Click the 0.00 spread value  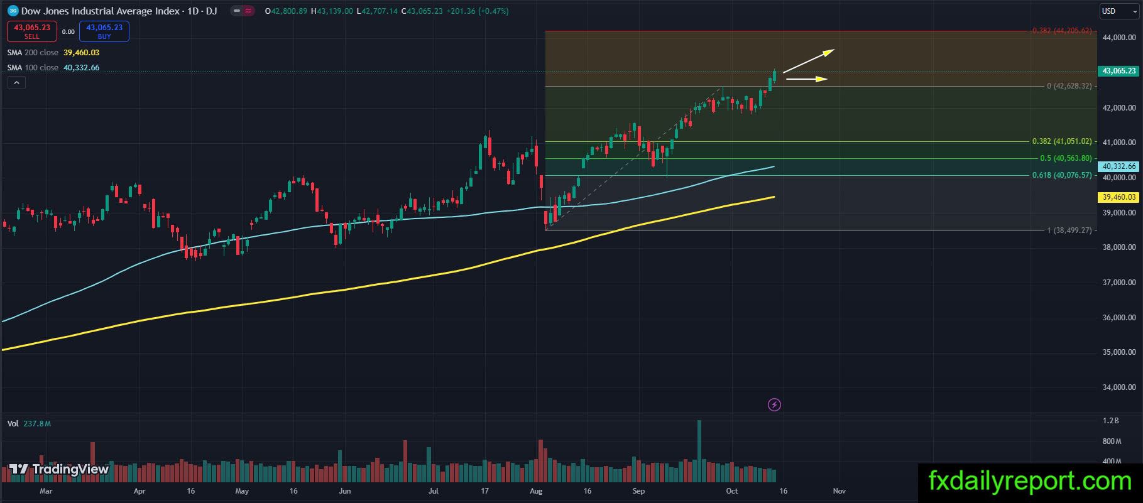coord(68,31)
